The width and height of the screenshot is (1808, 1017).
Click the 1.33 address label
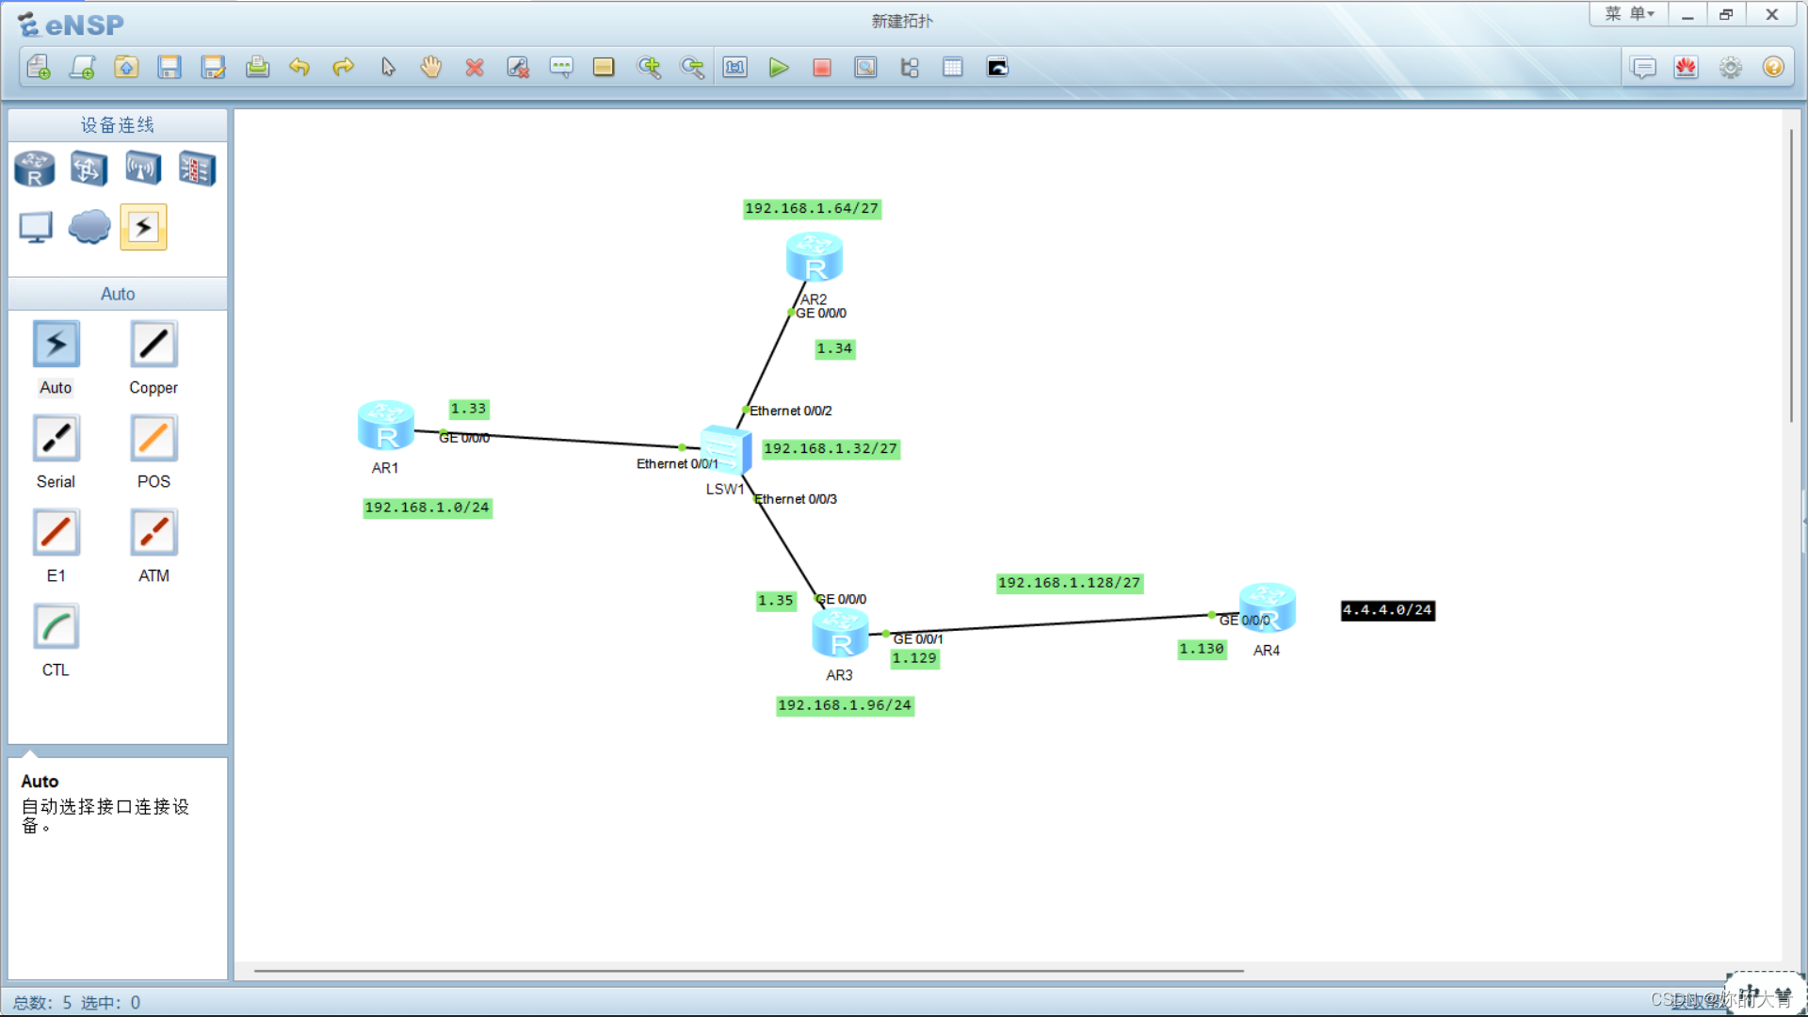[x=469, y=409]
